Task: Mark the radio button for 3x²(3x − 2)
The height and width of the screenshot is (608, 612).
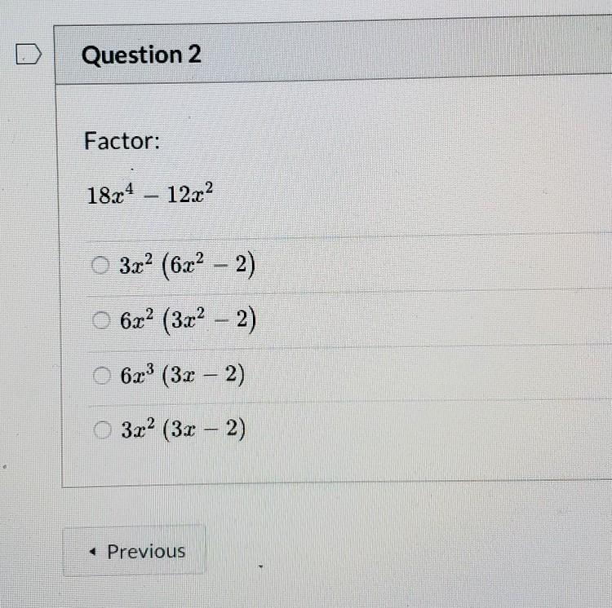Action: pyautogui.click(x=100, y=430)
